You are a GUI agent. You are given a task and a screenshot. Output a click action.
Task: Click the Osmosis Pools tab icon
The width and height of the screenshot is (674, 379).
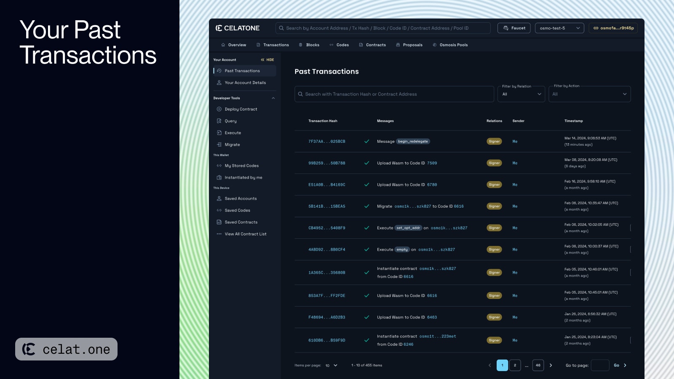tap(435, 45)
